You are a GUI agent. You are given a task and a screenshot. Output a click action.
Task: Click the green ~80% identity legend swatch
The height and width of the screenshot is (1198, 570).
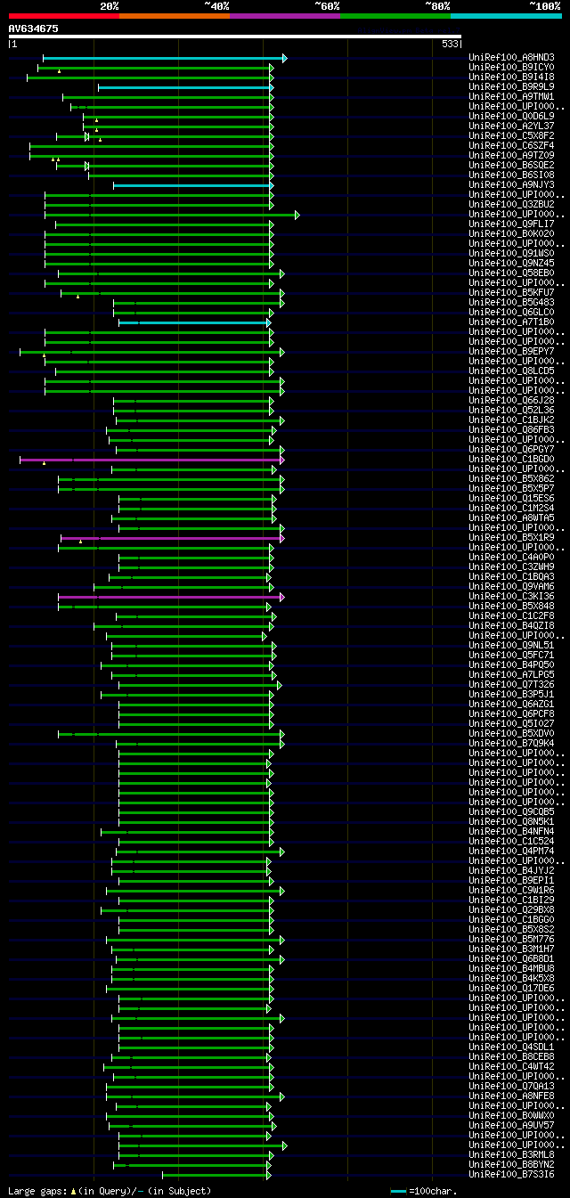point(395,15)
